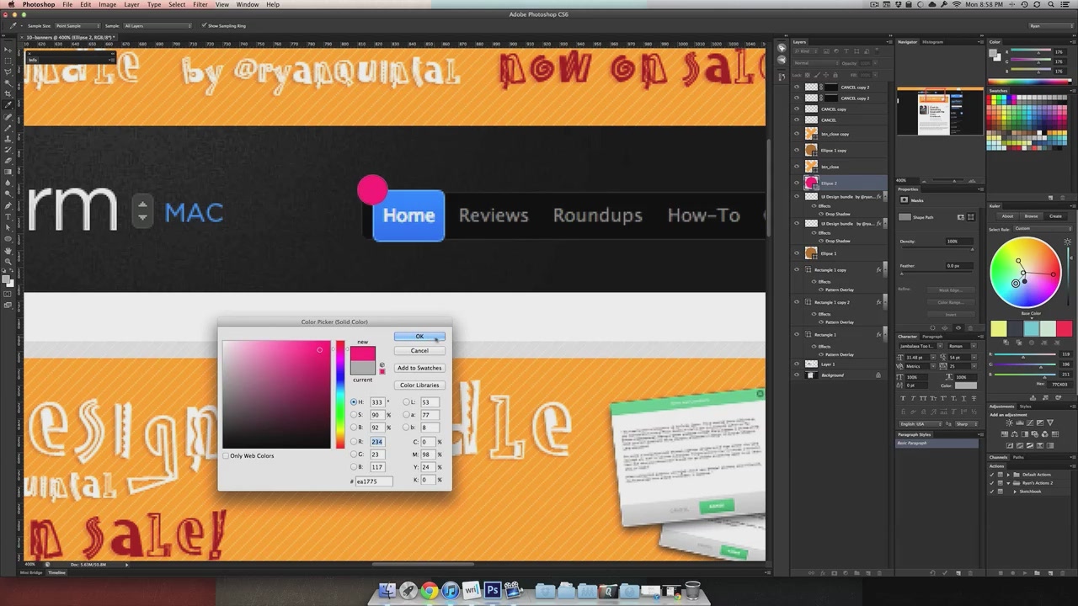Click the Color Balance adjustment icon
This screenshot has width=1078, height=606.
(1015, 434)
